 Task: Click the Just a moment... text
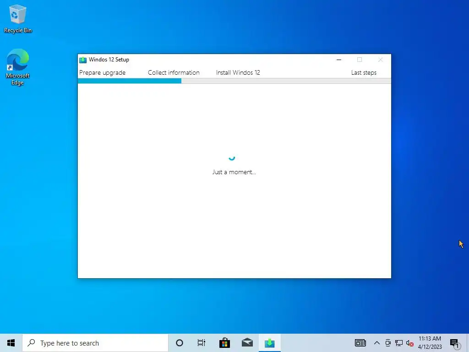[234, 172]
